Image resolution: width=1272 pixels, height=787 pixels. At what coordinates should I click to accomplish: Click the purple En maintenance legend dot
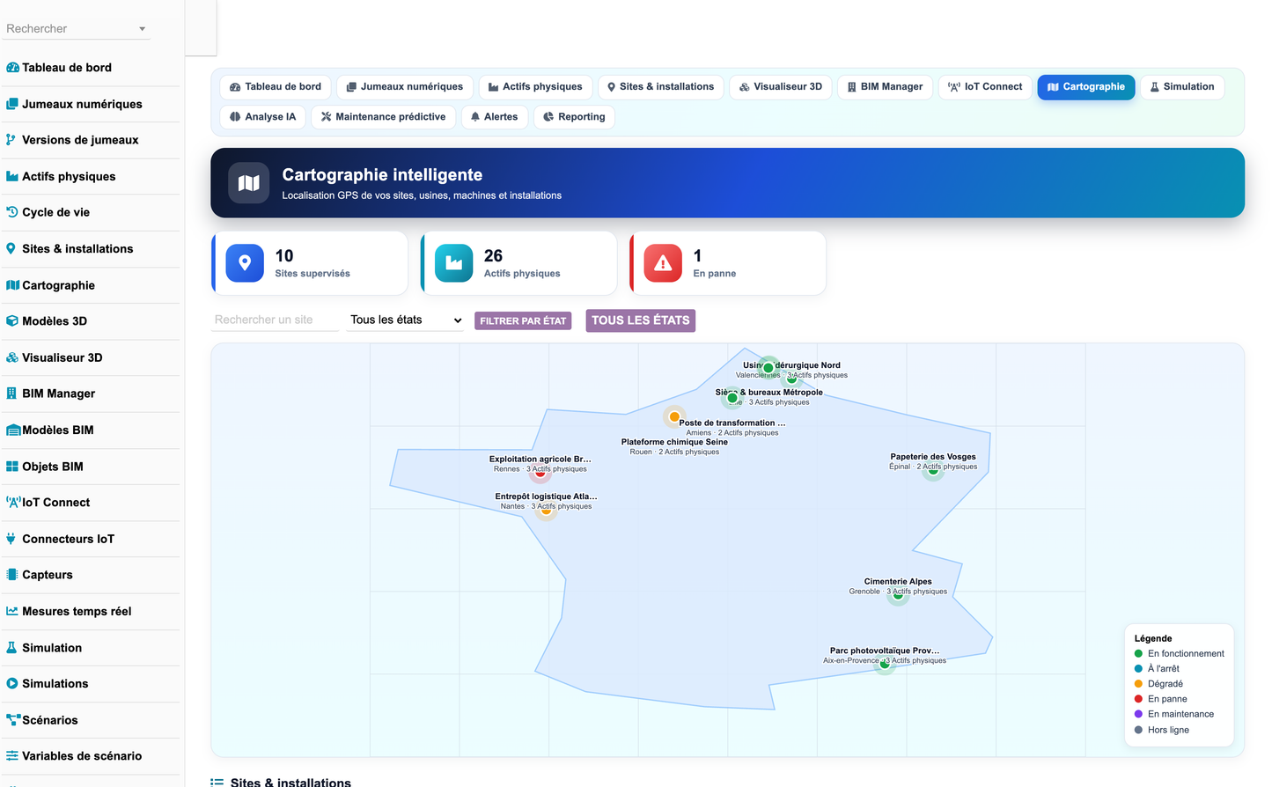tap(1138, 714)
